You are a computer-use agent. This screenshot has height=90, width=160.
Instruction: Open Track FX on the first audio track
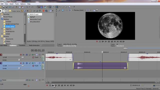coord(33,55)
